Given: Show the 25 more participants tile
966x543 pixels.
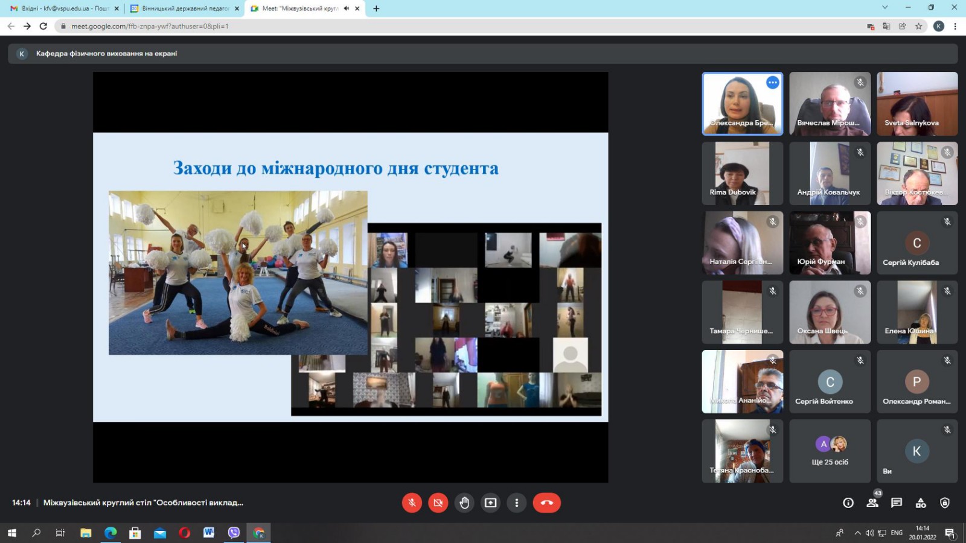Looking at the screenshot, I should coord(830,451).
